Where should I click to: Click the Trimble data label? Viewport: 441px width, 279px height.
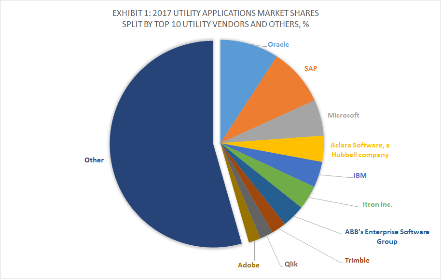point(357,260)
